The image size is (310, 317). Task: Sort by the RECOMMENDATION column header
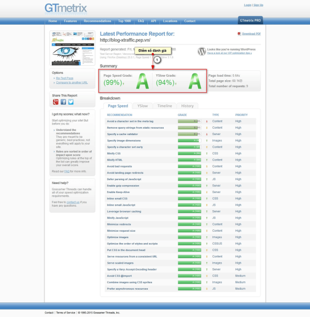pos(119,115)
